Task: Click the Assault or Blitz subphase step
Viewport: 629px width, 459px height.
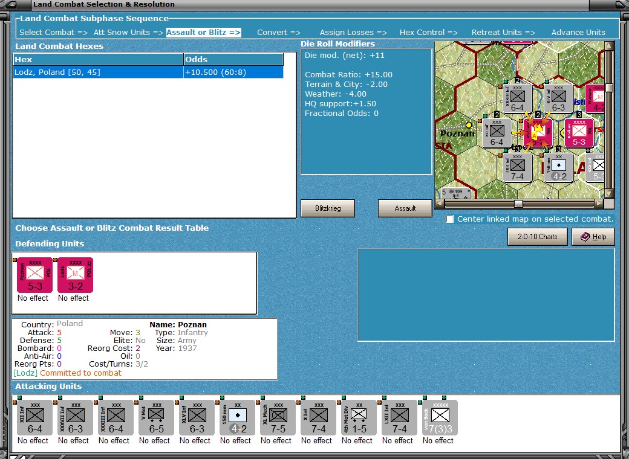Action: click(204, 33)
